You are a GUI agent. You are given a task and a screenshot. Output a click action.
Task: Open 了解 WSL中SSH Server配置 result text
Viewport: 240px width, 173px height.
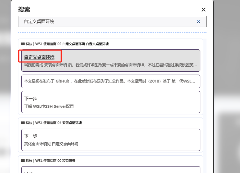pyautogui.click(x=49, y=106)
